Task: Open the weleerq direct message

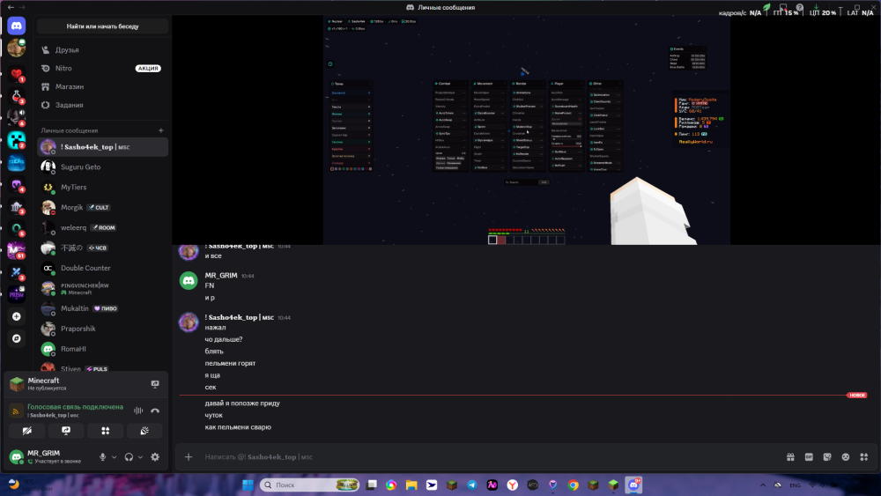Action: 102,227
